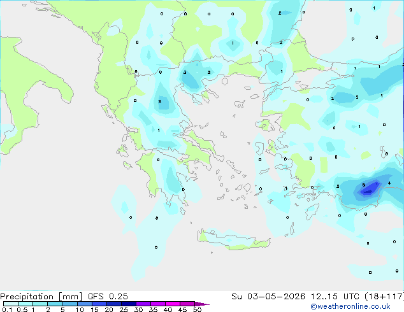Screen dimensions: 404x312
Task: Click the above-50 arrow tip of the legend
Action: pos(202,304)
